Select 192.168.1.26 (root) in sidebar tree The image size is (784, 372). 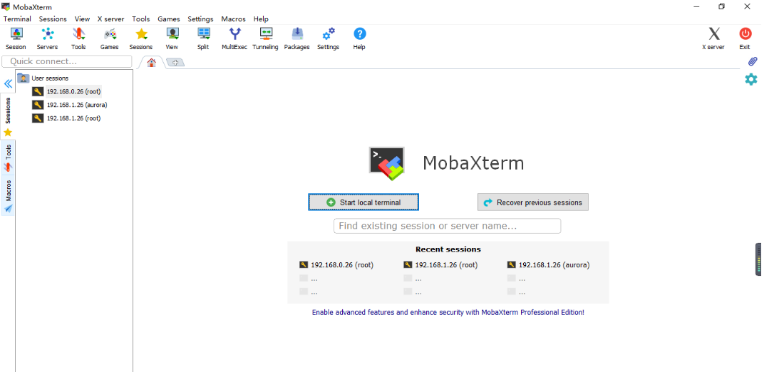point(66,118)
